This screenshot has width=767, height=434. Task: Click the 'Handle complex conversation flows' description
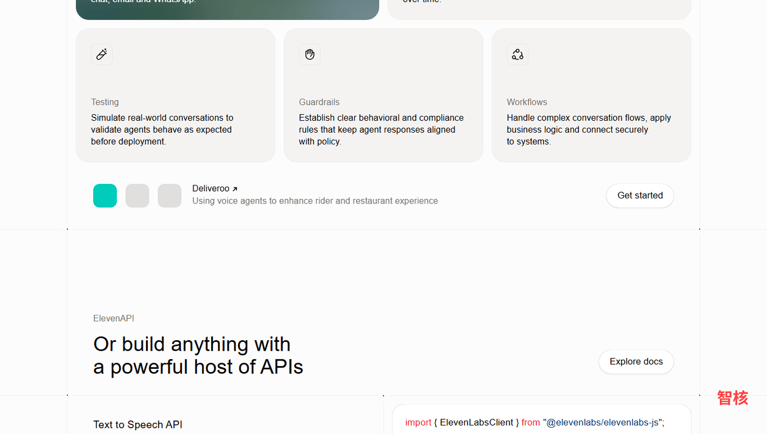[x=589, y=129]
